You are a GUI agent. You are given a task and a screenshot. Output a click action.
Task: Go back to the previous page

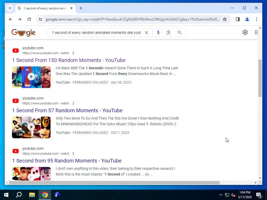coord(10,19)
